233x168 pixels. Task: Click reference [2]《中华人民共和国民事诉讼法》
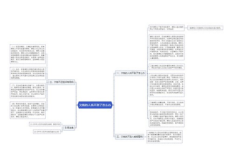pyautogui.click(x=47, y=132)
